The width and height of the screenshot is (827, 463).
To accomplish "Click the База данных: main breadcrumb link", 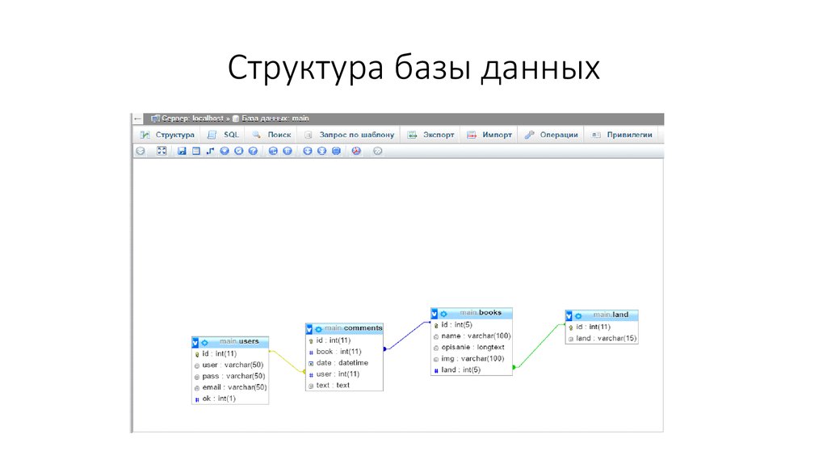I will click(x=275, y=119).
